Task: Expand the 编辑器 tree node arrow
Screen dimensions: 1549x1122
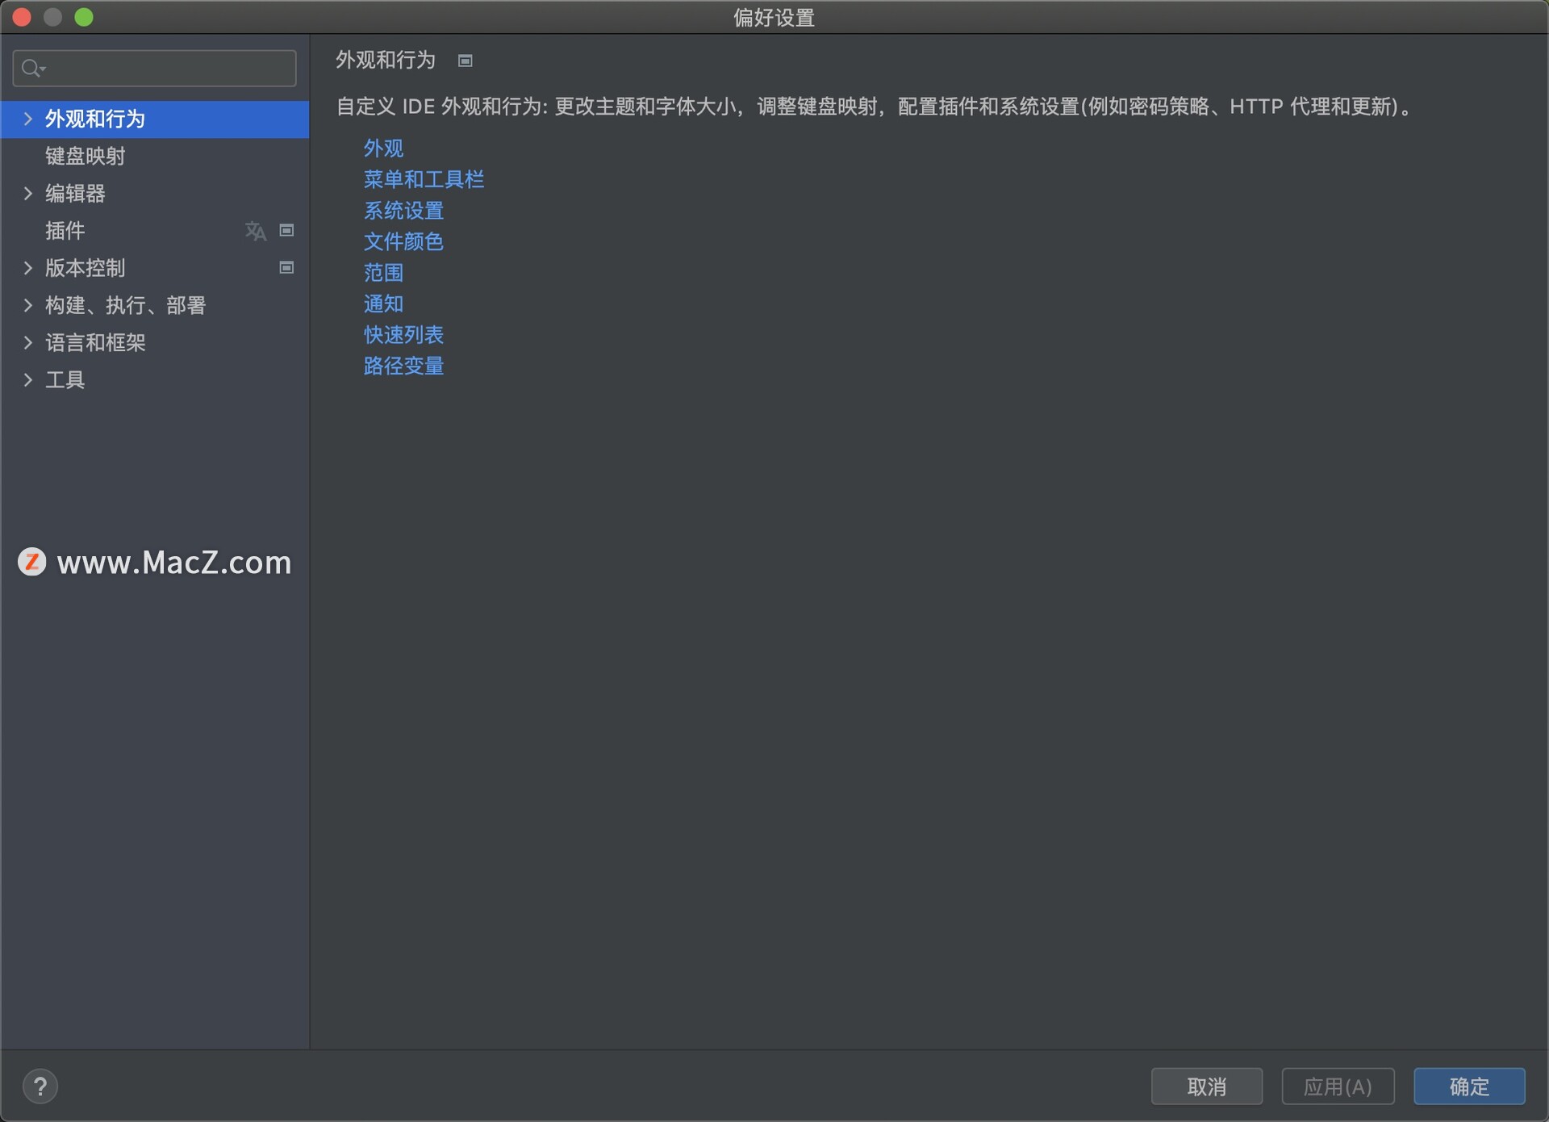Action: click(x=28, y=194)
